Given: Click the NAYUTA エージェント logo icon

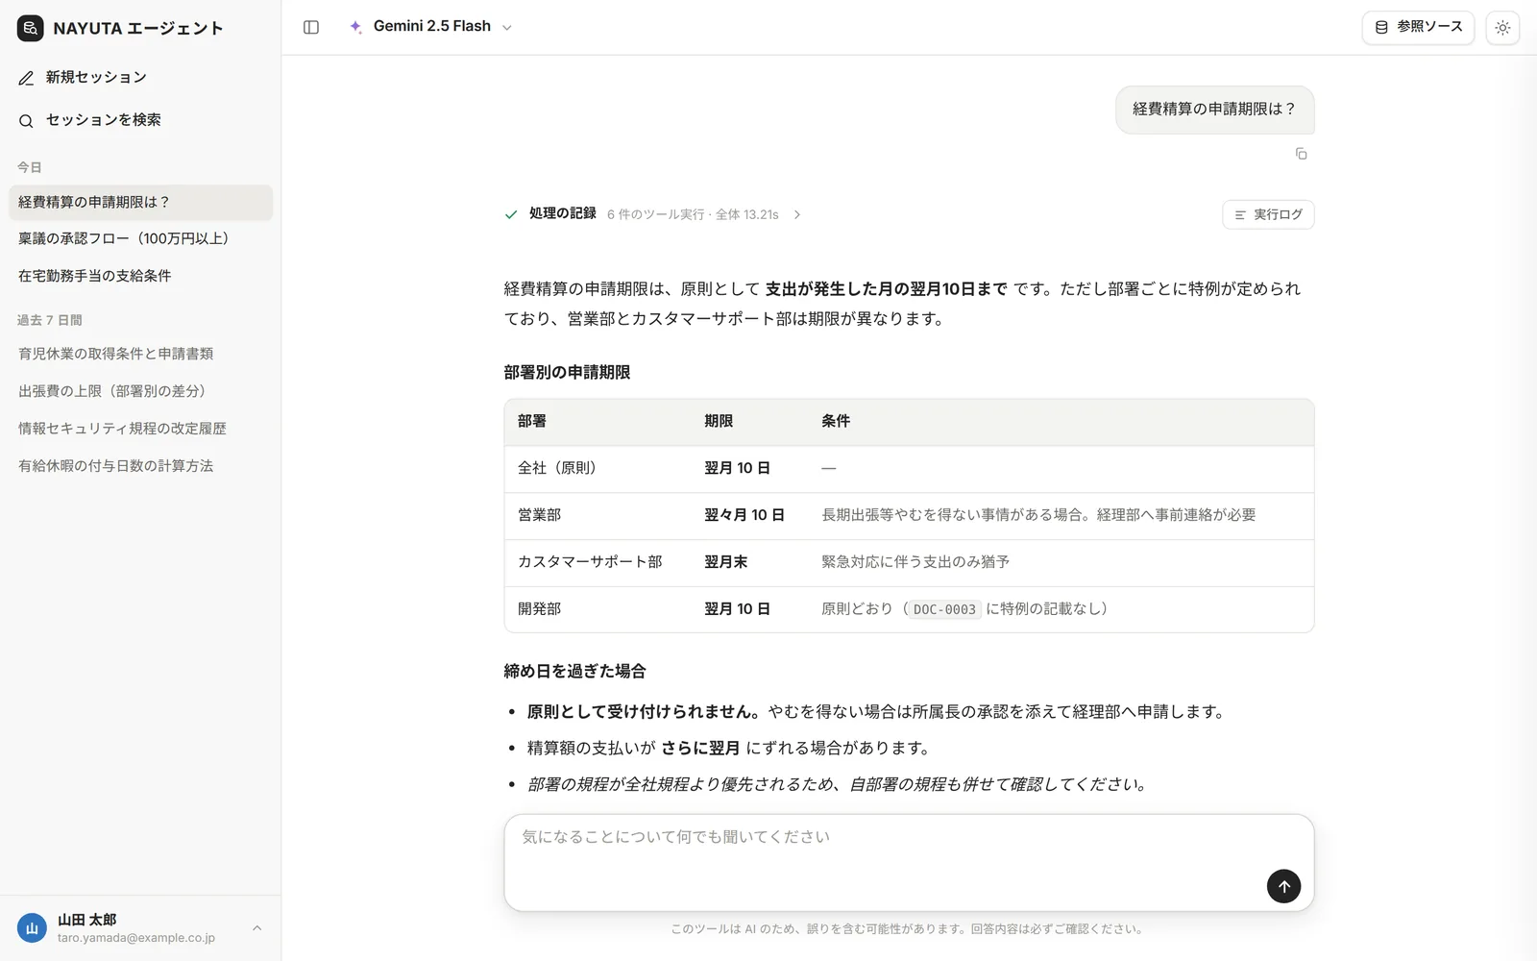Looking at the screenshot, I should (30, 28).
